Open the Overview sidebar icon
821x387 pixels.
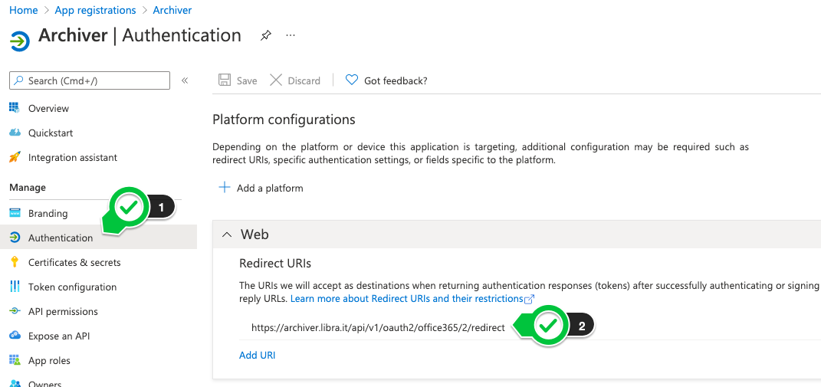pos(15,108)
